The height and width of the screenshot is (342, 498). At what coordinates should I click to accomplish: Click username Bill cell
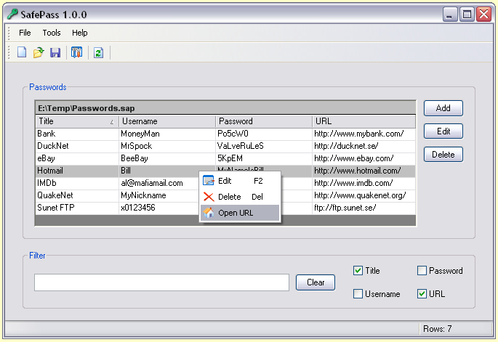(x=167, y=171)
